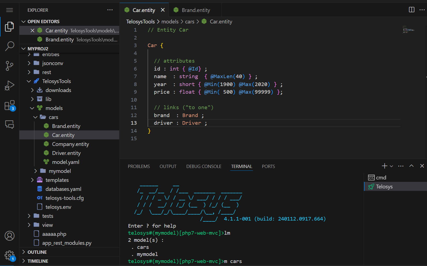Add a new terminal with plus icon
Screen dimensions: 427x266
point(384,166)
